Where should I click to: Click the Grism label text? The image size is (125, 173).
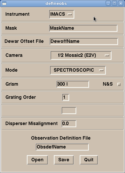point(12,84)
